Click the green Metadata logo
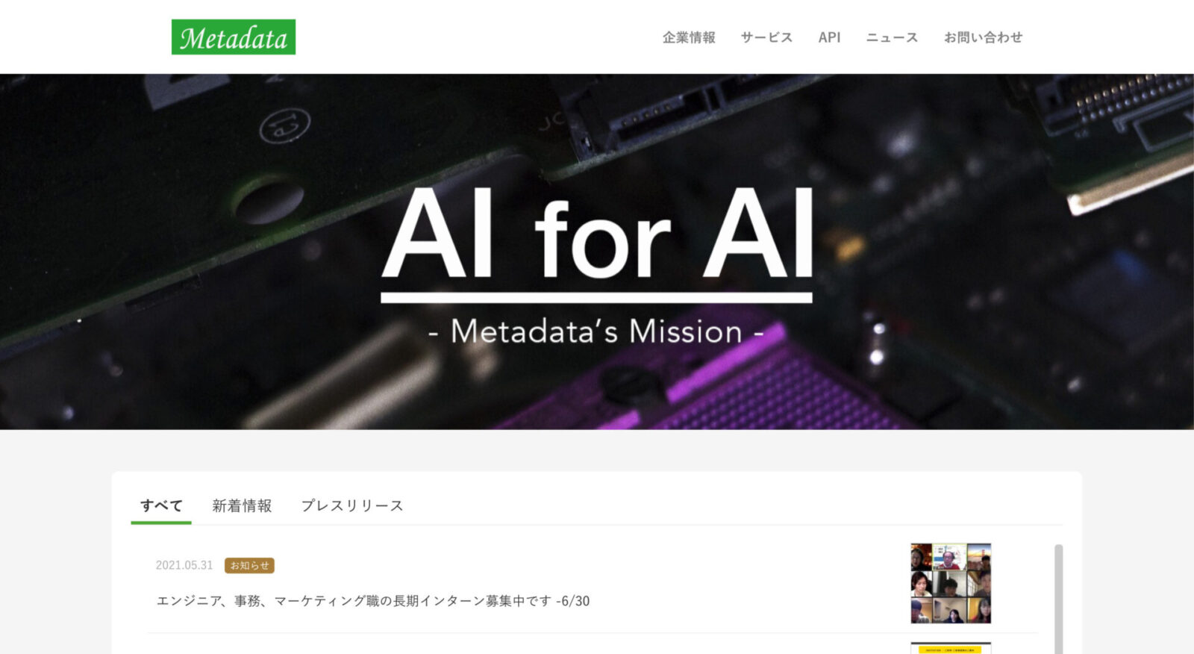Image resolution: width=1194 pixels, height=654 pixels. (234, 37)
